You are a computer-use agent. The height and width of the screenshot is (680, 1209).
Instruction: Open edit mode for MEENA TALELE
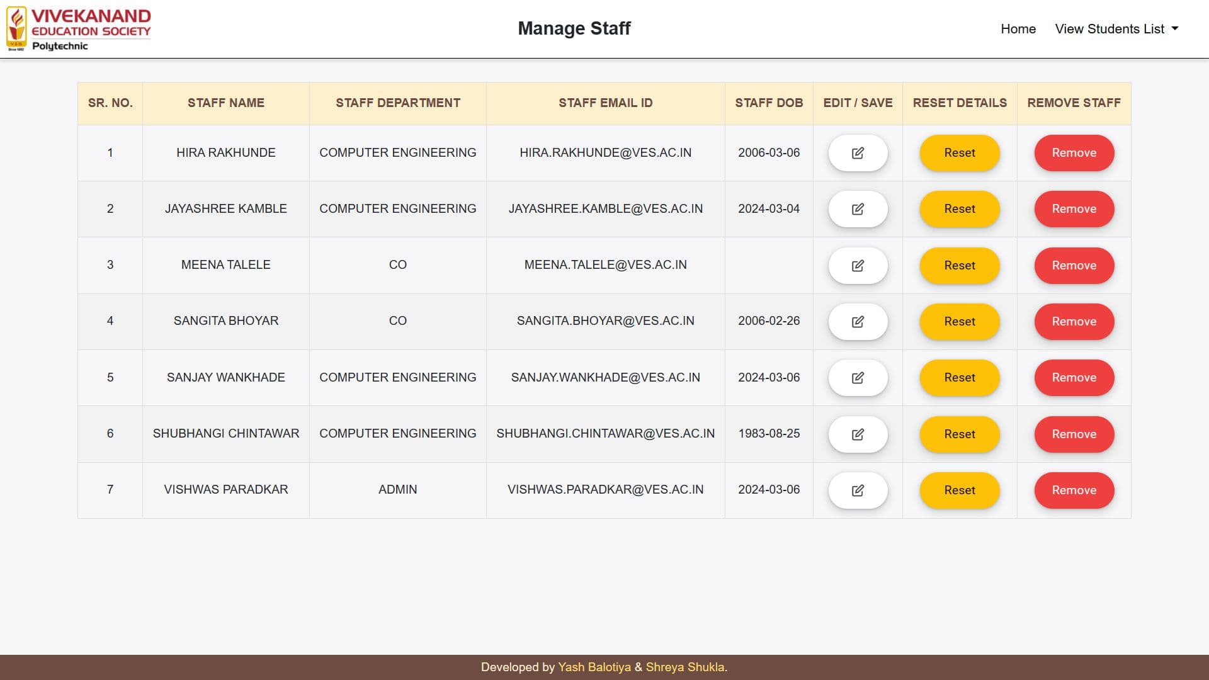point(858,265)
